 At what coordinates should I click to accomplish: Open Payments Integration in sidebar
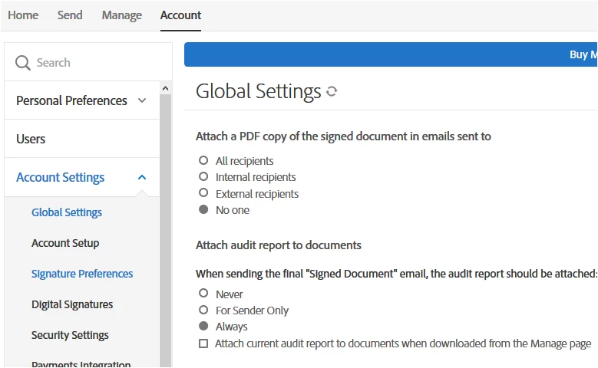pyautogui.click(x=81, y=364)
